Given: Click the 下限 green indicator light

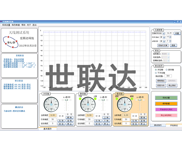Looking at the screenshot, I should [x=80, y=99].
